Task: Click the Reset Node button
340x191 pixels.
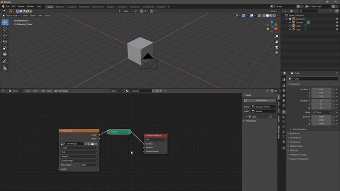Action: pos(260,100)
